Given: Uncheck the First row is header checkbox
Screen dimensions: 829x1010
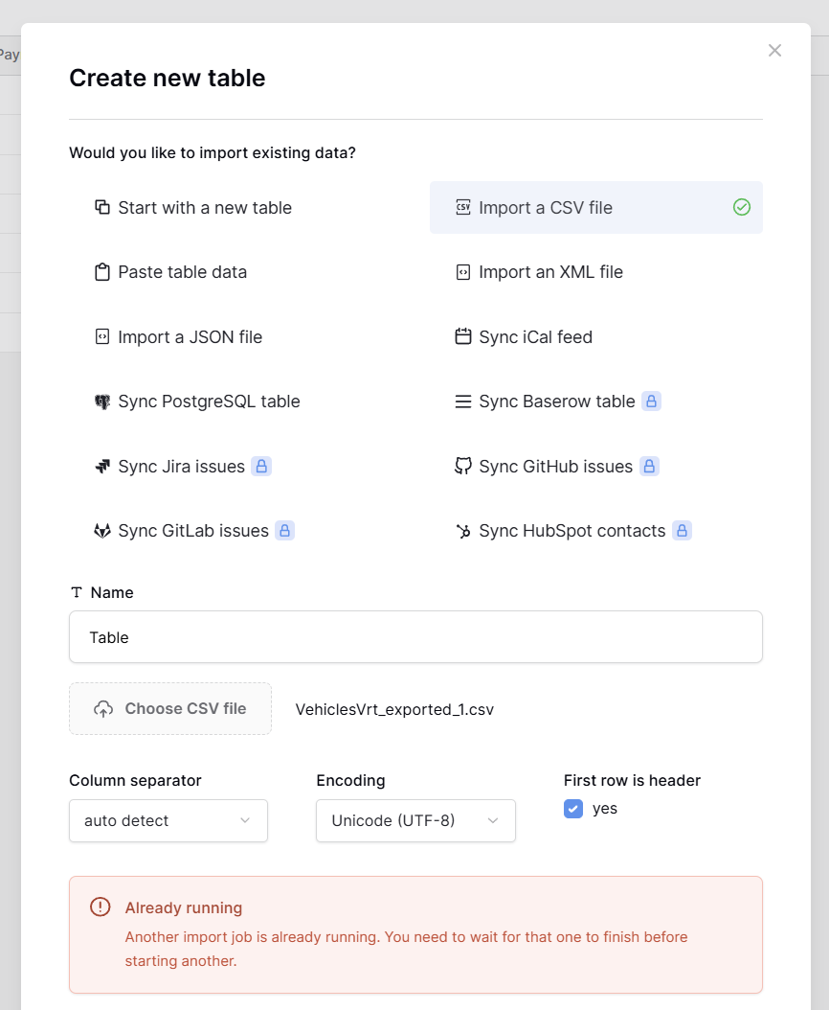Looking at the screenshot, I should (573, 809).
